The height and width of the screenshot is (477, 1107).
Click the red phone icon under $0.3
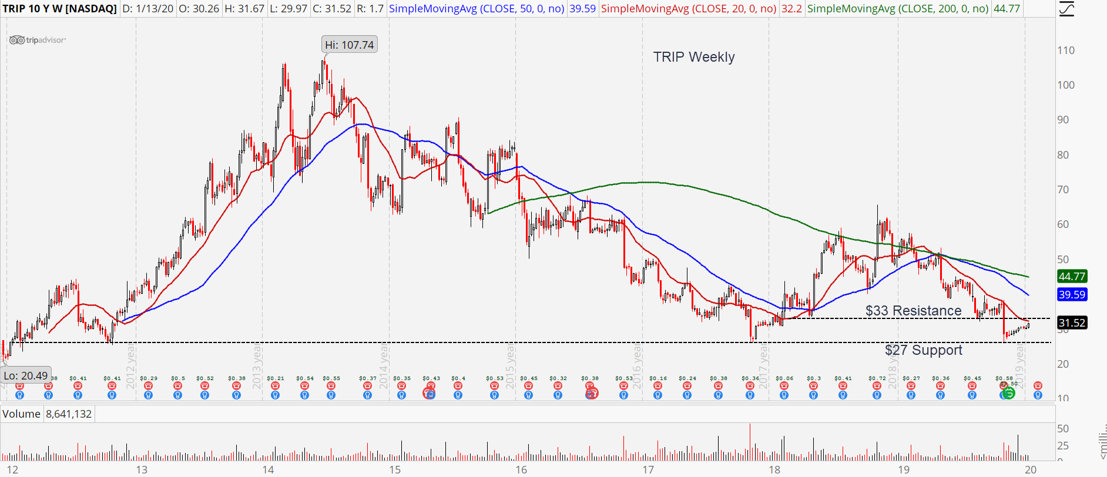click(813, 386)
